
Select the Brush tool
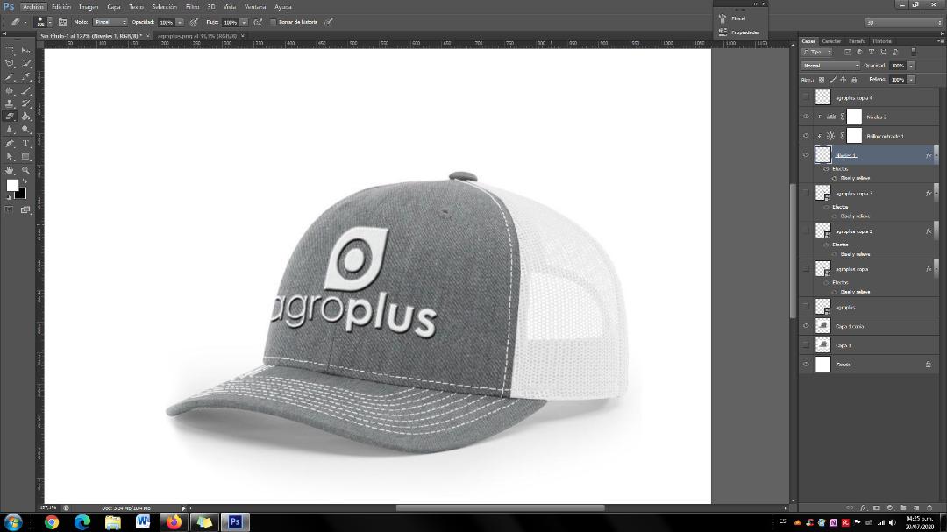point(25,89)
